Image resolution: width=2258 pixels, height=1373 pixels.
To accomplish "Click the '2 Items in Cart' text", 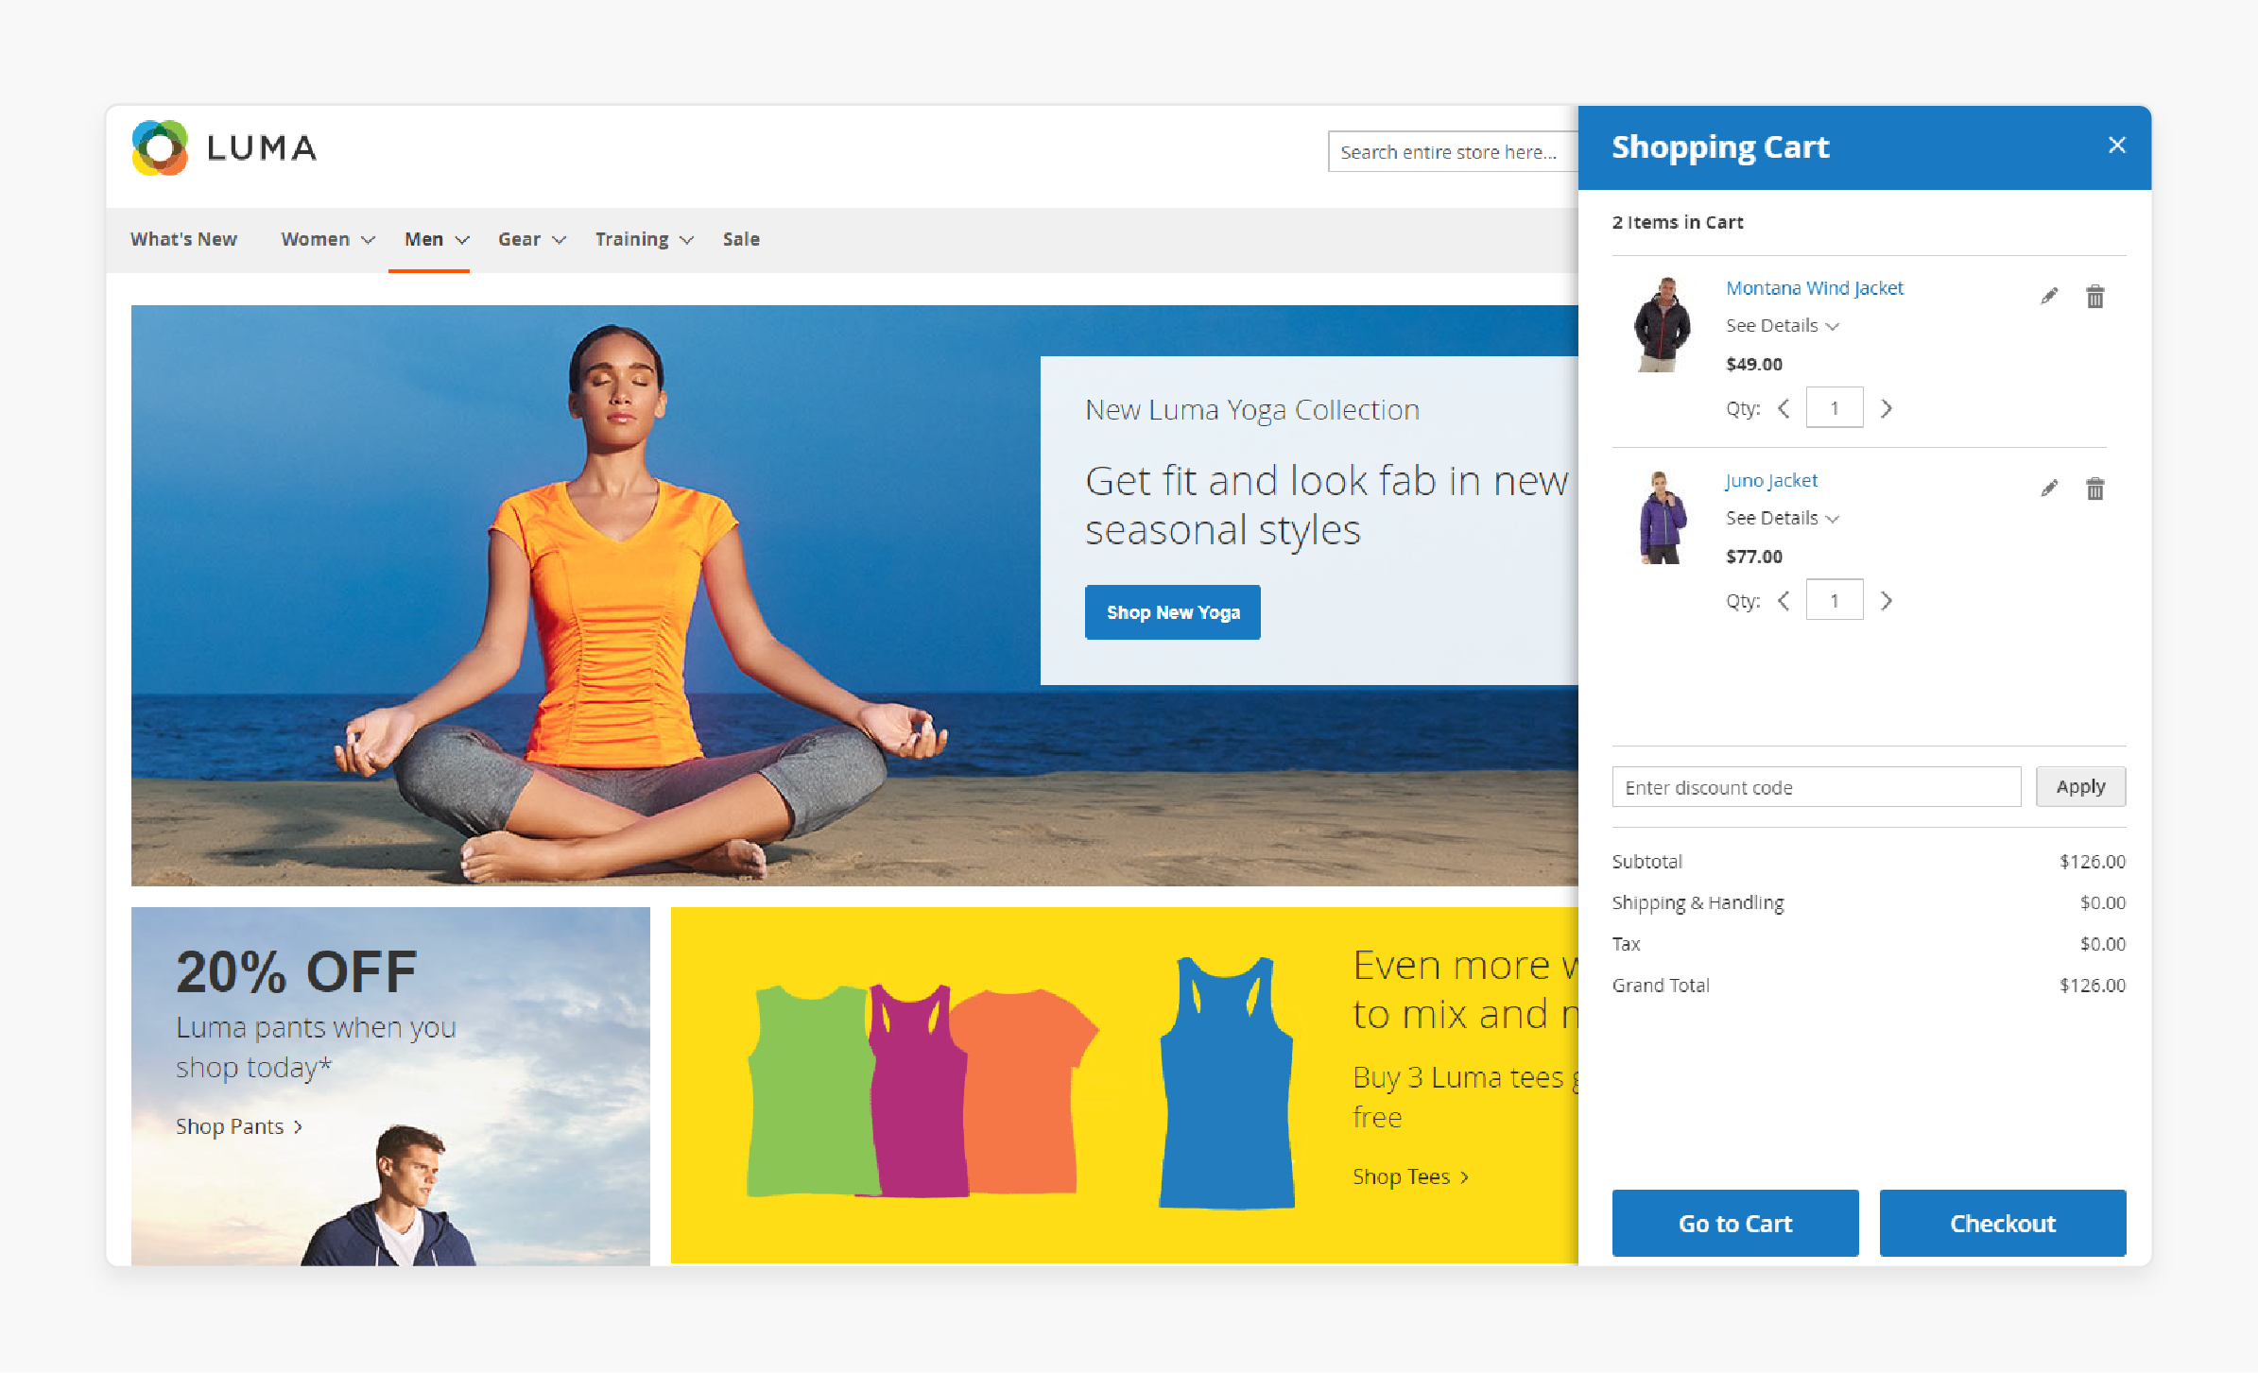I will click(x=1678, y=223).
